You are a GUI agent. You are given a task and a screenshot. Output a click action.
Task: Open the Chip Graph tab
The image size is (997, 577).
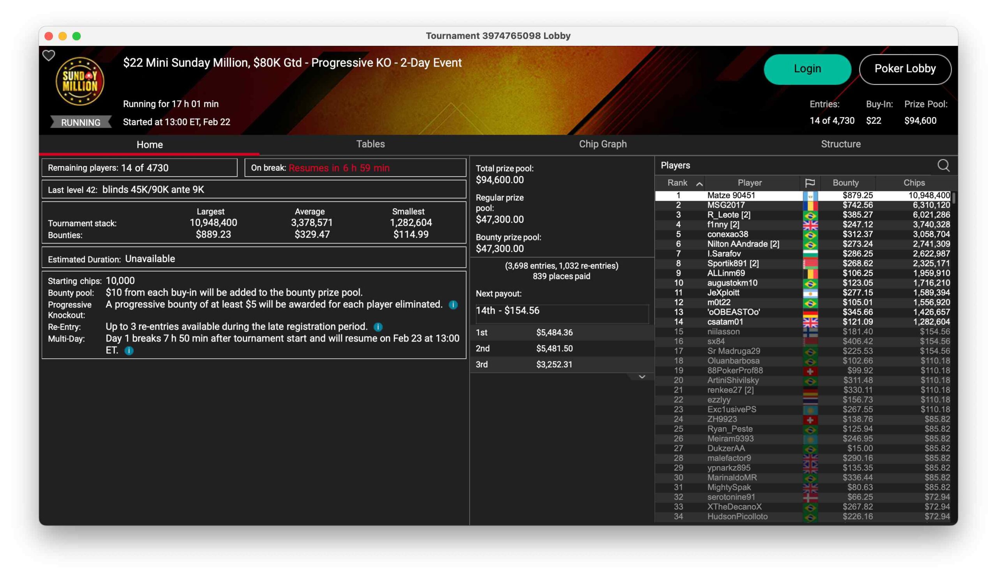(x=602, y=144)
